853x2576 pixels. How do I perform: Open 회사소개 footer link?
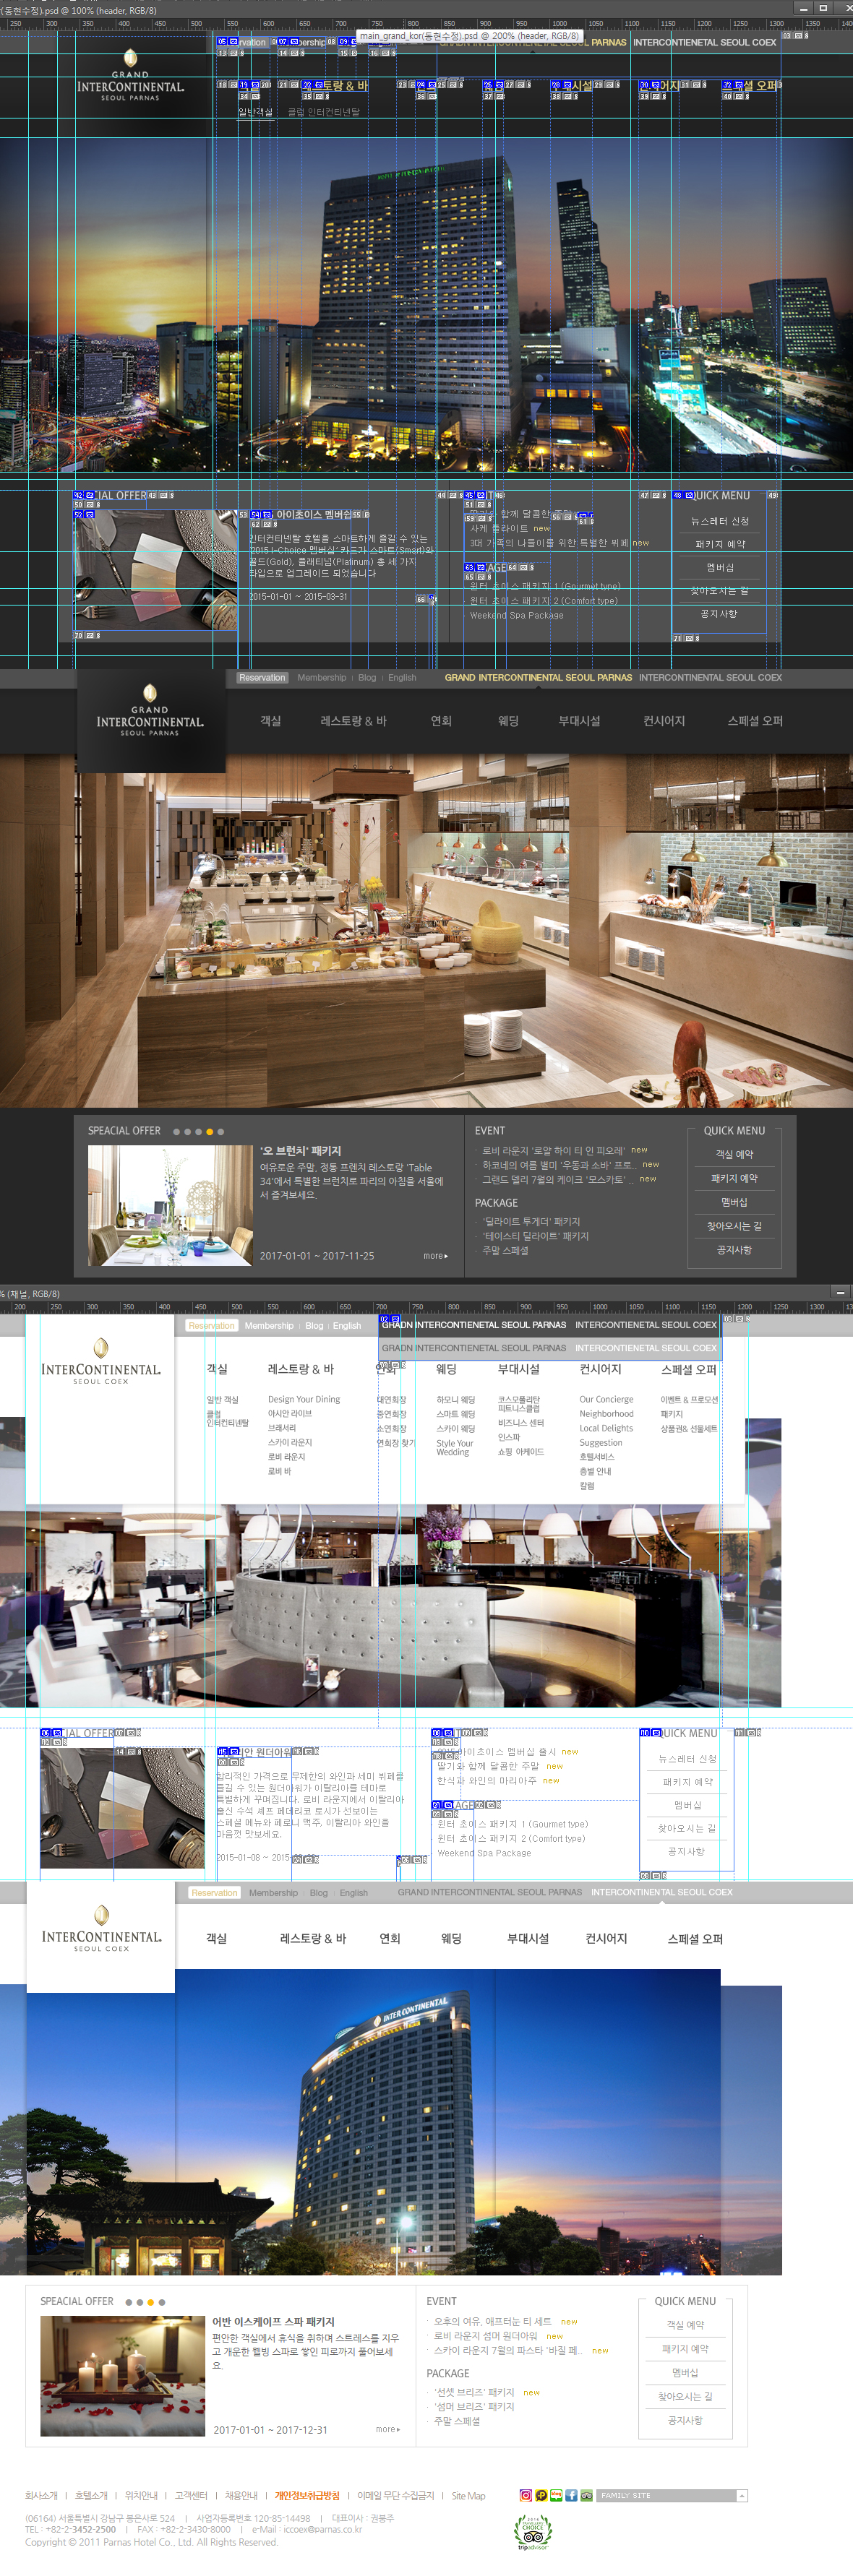(x=41, y=2495)
